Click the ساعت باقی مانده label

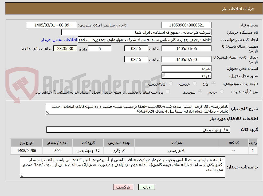pos(37,49)
